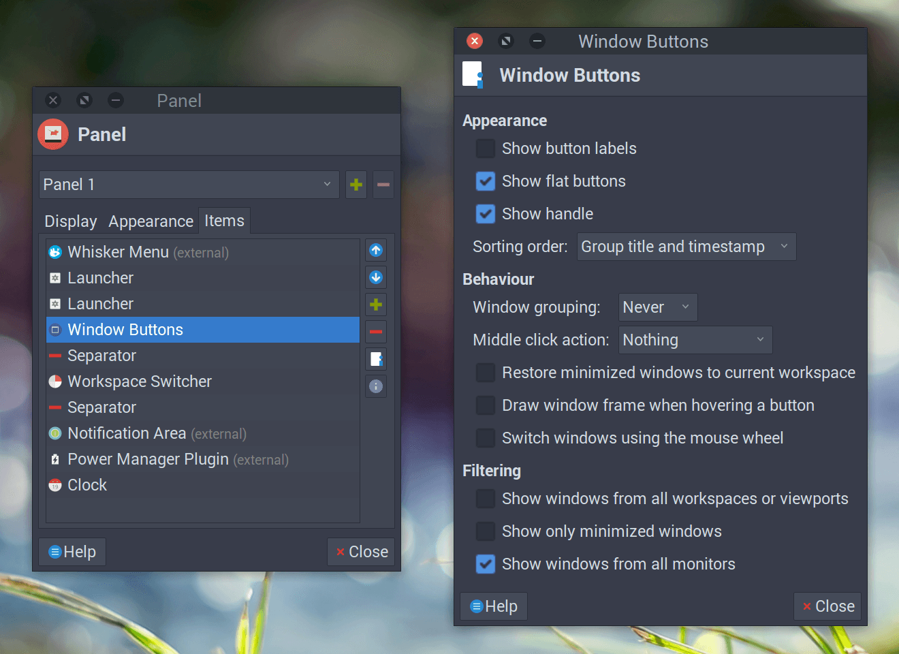Close the Panel window via titlebar X
Image resolution: width=899 pixels, height=654 pixels.
click(x=53, y=101)
